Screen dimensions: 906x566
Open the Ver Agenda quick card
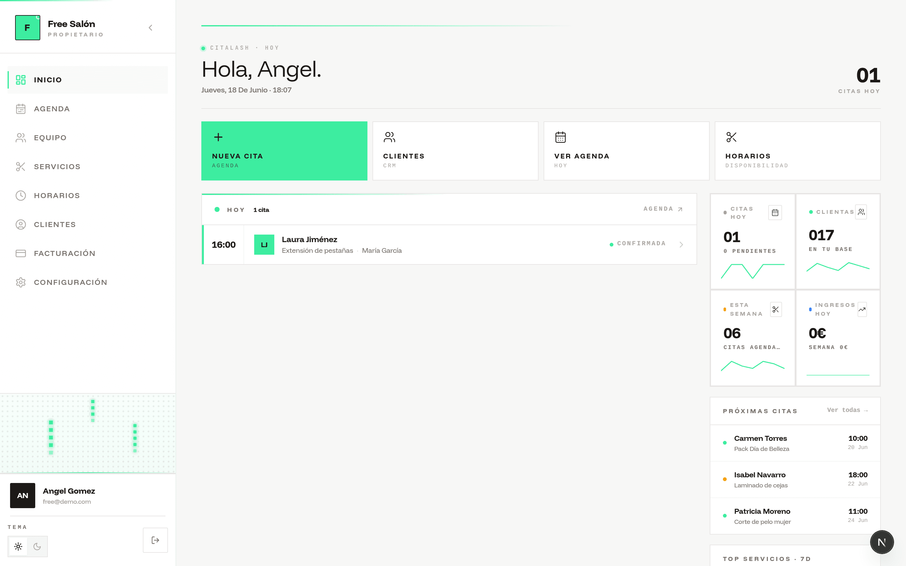click(x=626, y=151)
